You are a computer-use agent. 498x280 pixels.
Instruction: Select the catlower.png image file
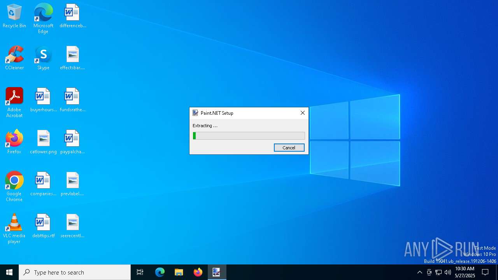pyautogui.click(x=43, y=142)
